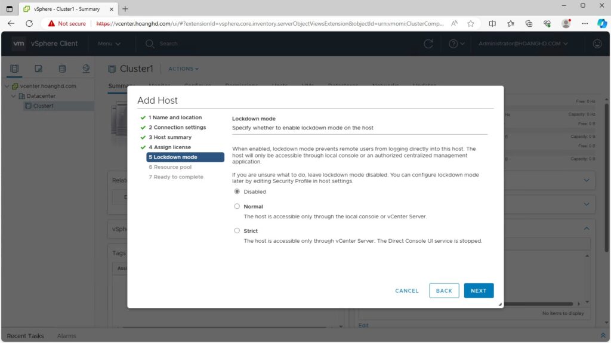Click the feedback smiley icon
This screenshot has width=611, height=343.
tap(597, 44)
